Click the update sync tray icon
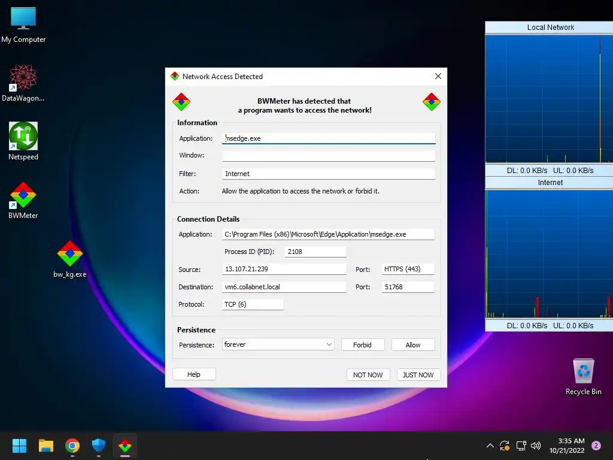 pos(505,446)
